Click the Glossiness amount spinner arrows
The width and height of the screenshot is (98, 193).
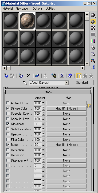(43, 124)
